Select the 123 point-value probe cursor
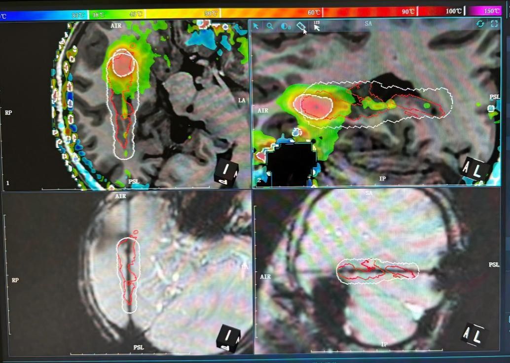This screenshot has width=510, height=363. pos(317,26)
